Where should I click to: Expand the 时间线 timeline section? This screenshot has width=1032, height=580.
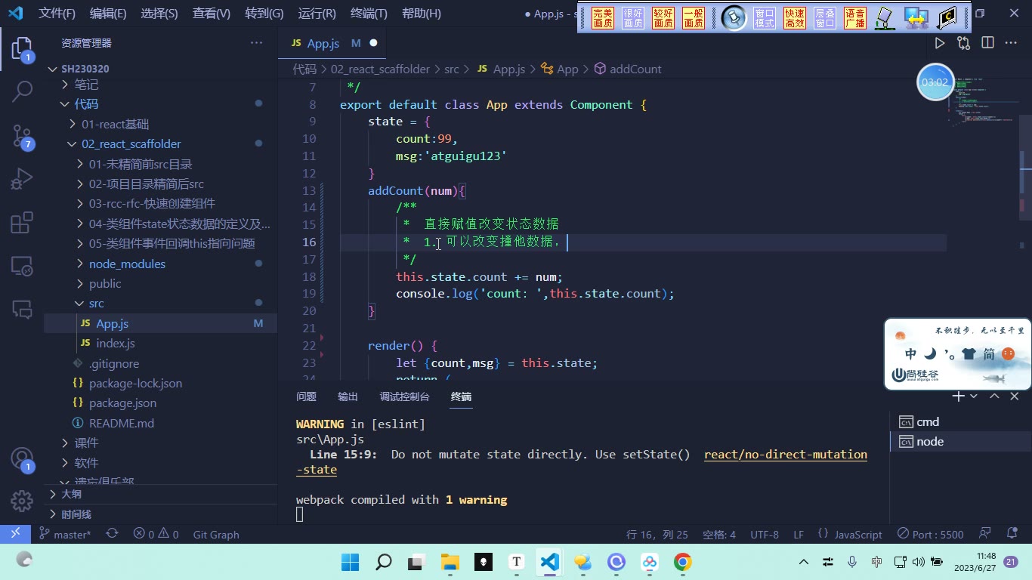click(x=160, y=514)
